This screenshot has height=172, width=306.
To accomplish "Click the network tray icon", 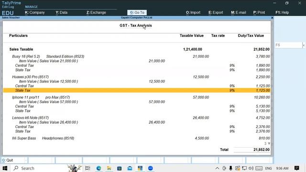I will 244,168.
